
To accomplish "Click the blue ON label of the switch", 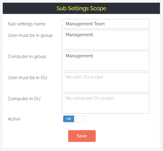I will [x=68, y=119].
